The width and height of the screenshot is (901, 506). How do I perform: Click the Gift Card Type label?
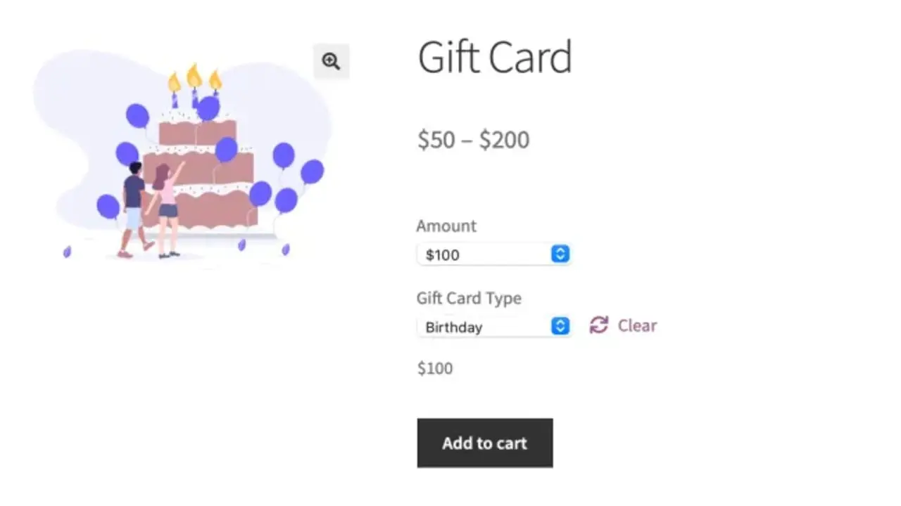point(469,298)
